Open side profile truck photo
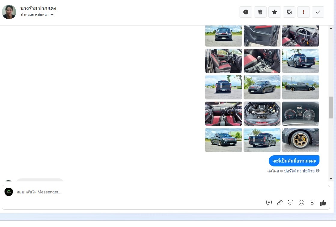The width and height of the screenshot is (336, 227). tap(301, 87)
